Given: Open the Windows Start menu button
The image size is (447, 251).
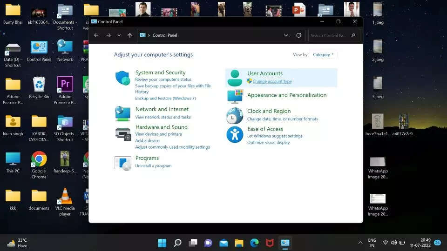Looking at the screenshot, I should tap(162, 243).
